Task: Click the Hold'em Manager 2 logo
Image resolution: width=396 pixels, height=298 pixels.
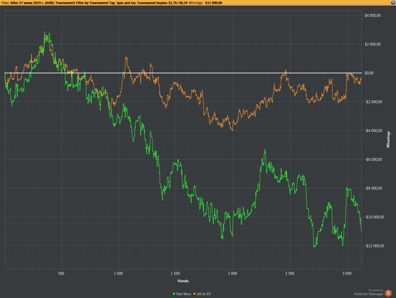Action: point(389,293)
